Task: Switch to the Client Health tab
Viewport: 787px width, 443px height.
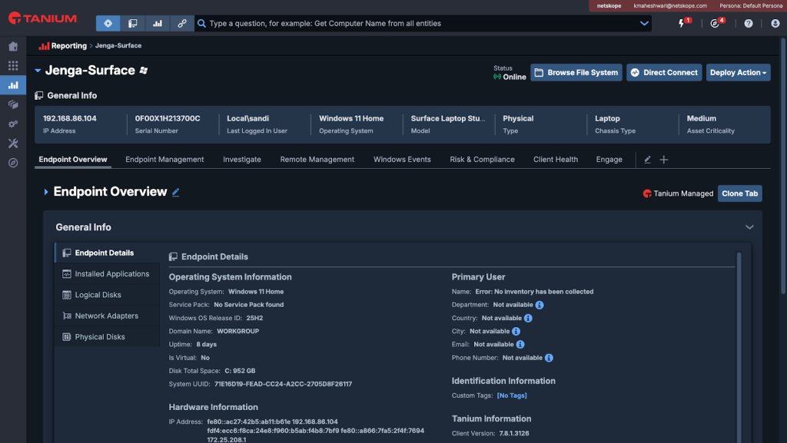Action: pyautogui.click(x=556, y=160)
